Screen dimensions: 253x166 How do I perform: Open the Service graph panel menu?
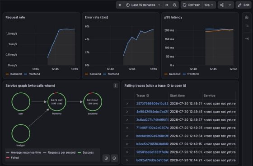coord(116,85)
